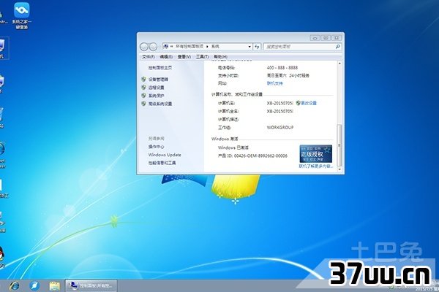Click the magnifier icon in the search box
Screen dimensions: 439x292
click(x=337, y=47)
